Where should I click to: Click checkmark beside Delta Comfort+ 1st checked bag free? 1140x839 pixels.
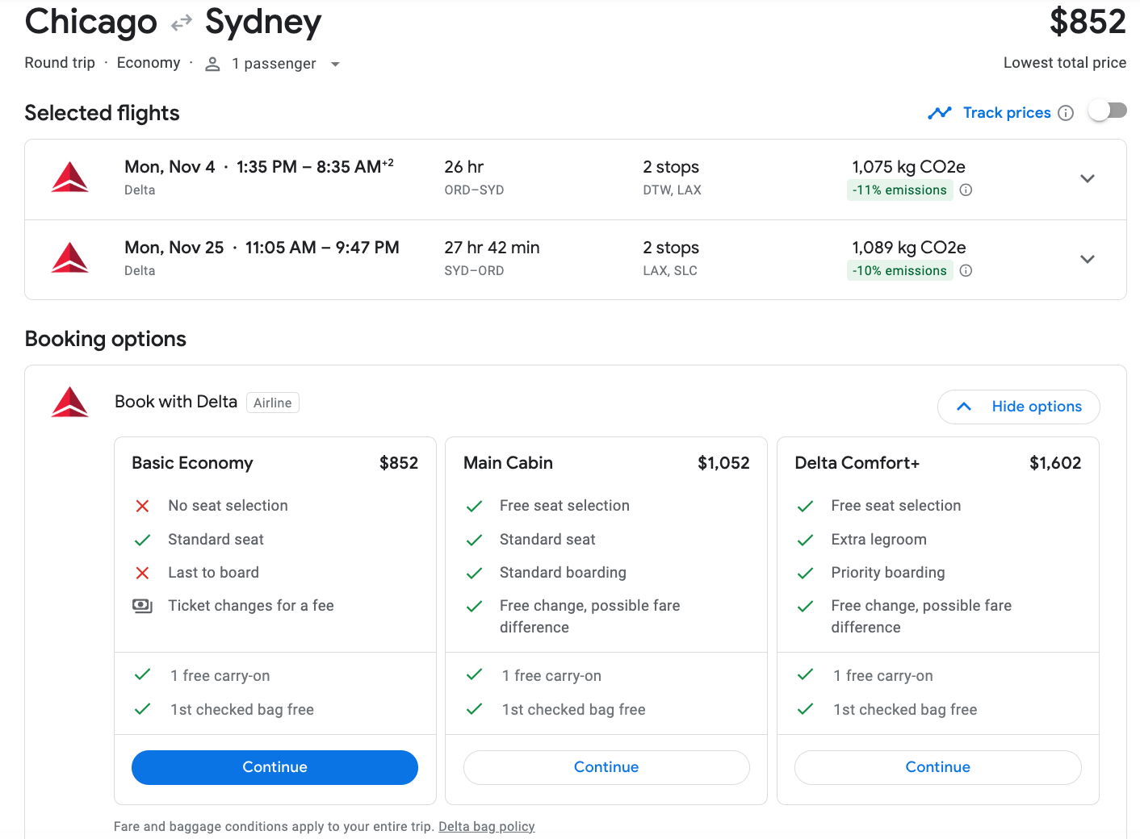(806, 708)
